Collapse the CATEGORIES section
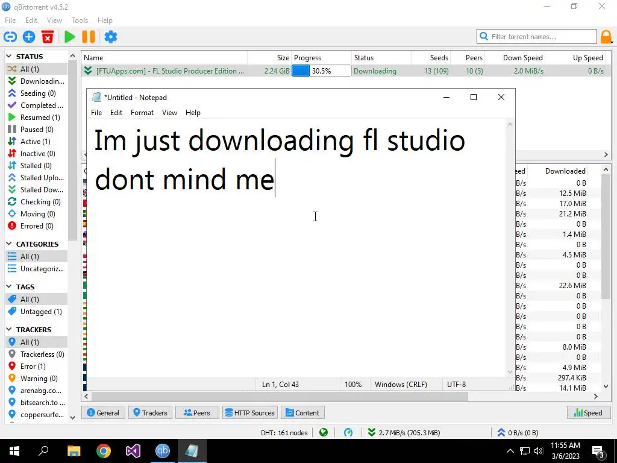The image size is (617, 463). [9, 244]
